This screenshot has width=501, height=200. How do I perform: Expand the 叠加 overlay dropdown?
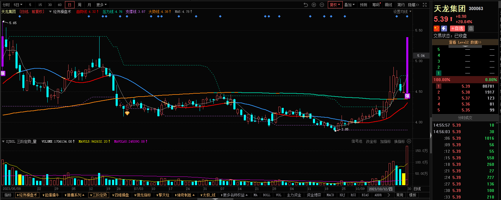[x=349, y=5]
